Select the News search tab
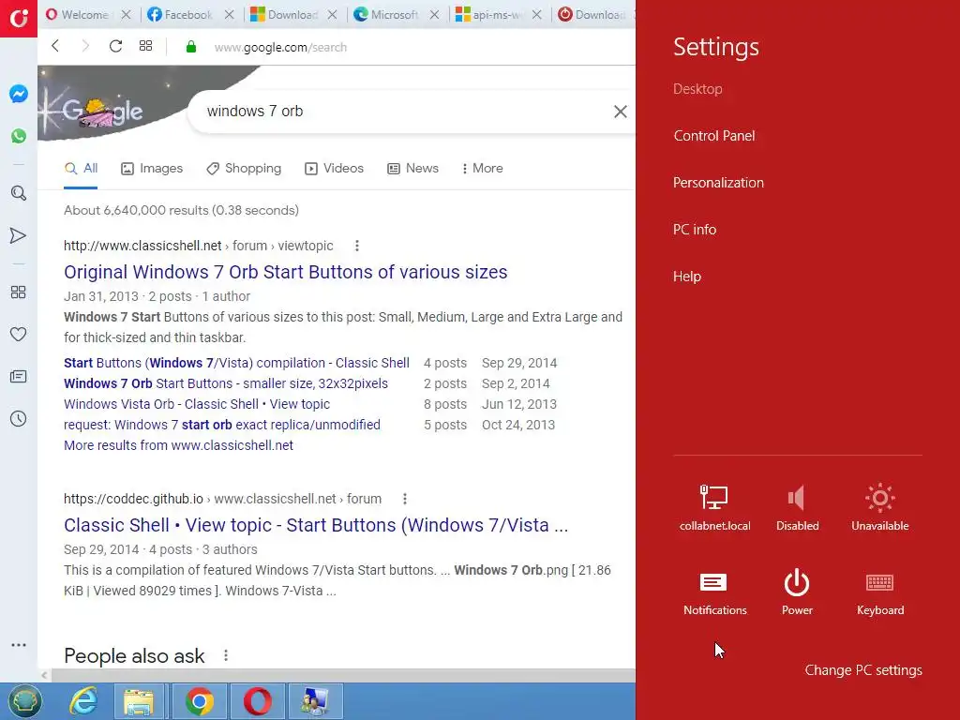Image resolution: width=960 pixels, height=720 pixels. [x=413, y=169]
